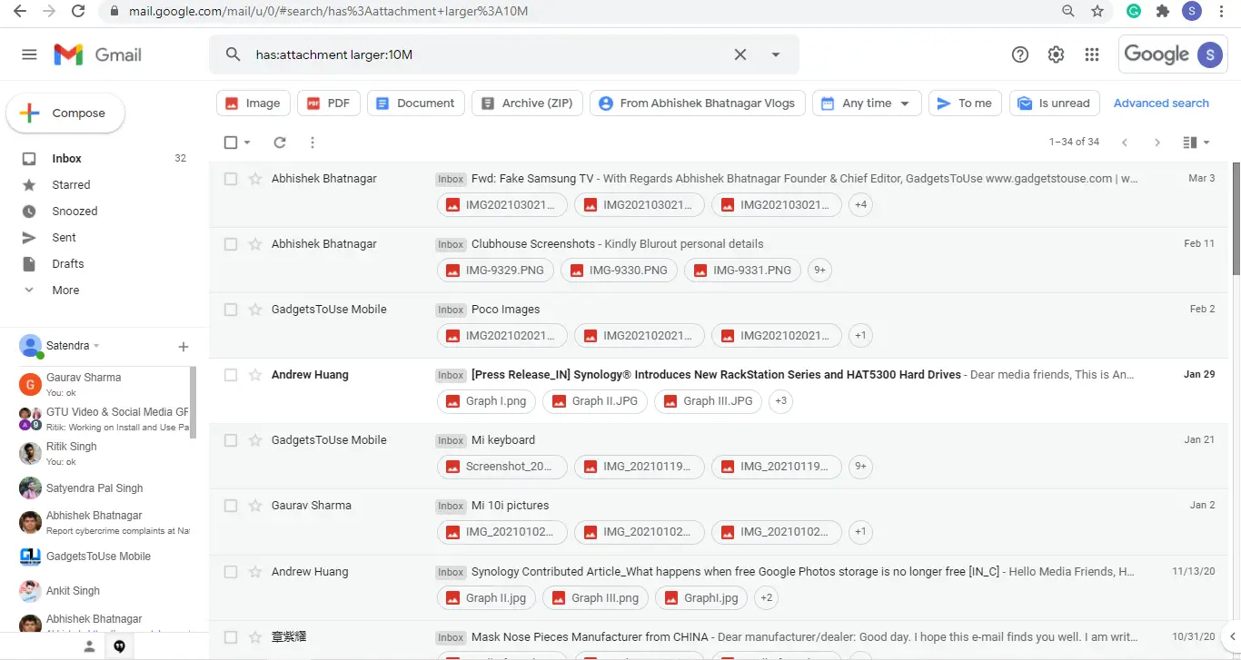Screen dimensions: 1241x660
Task: Open the IMG-9329.PNG attachment
Action: [x=495, y=270]
